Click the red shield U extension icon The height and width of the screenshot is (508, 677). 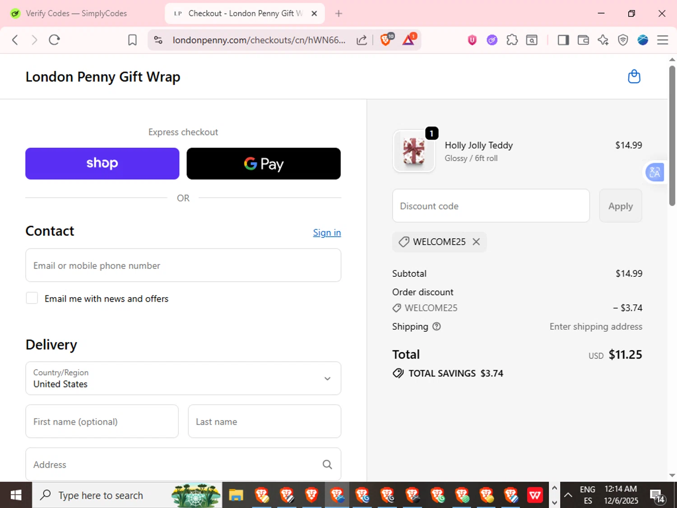[x=472, y=40]
